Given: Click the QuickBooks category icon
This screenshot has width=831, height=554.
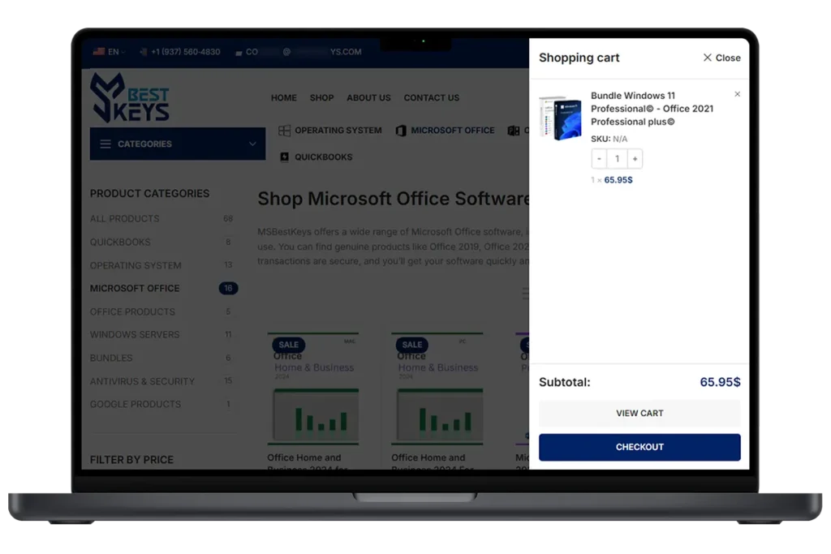Looking at the screenshot, I should click(x=284, y=157).
